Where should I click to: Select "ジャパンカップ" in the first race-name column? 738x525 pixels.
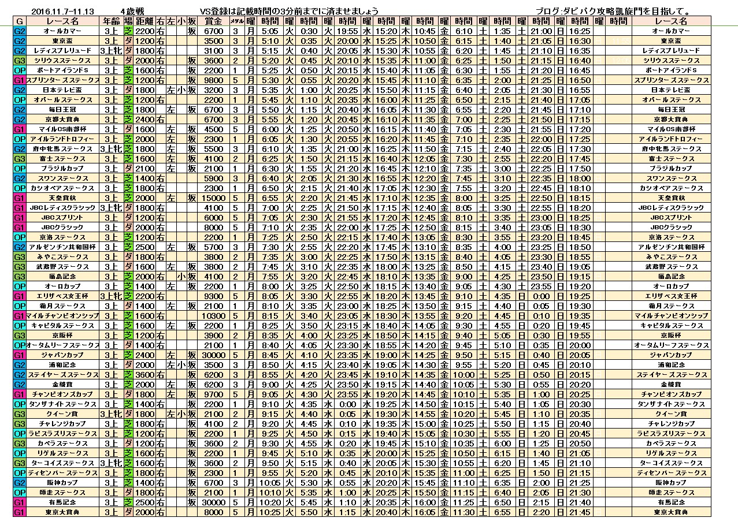point(63,355)
